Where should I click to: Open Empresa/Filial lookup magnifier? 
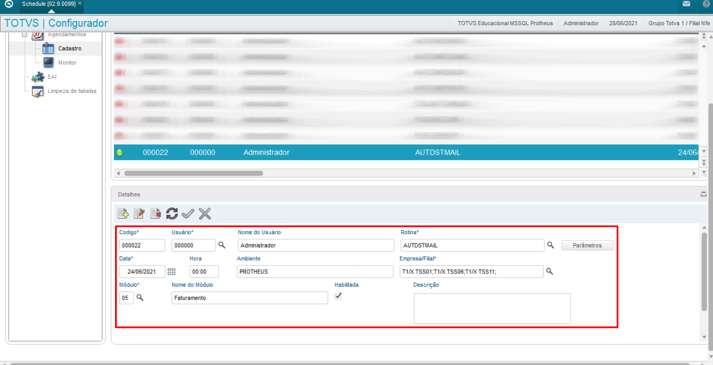(549, 271)
